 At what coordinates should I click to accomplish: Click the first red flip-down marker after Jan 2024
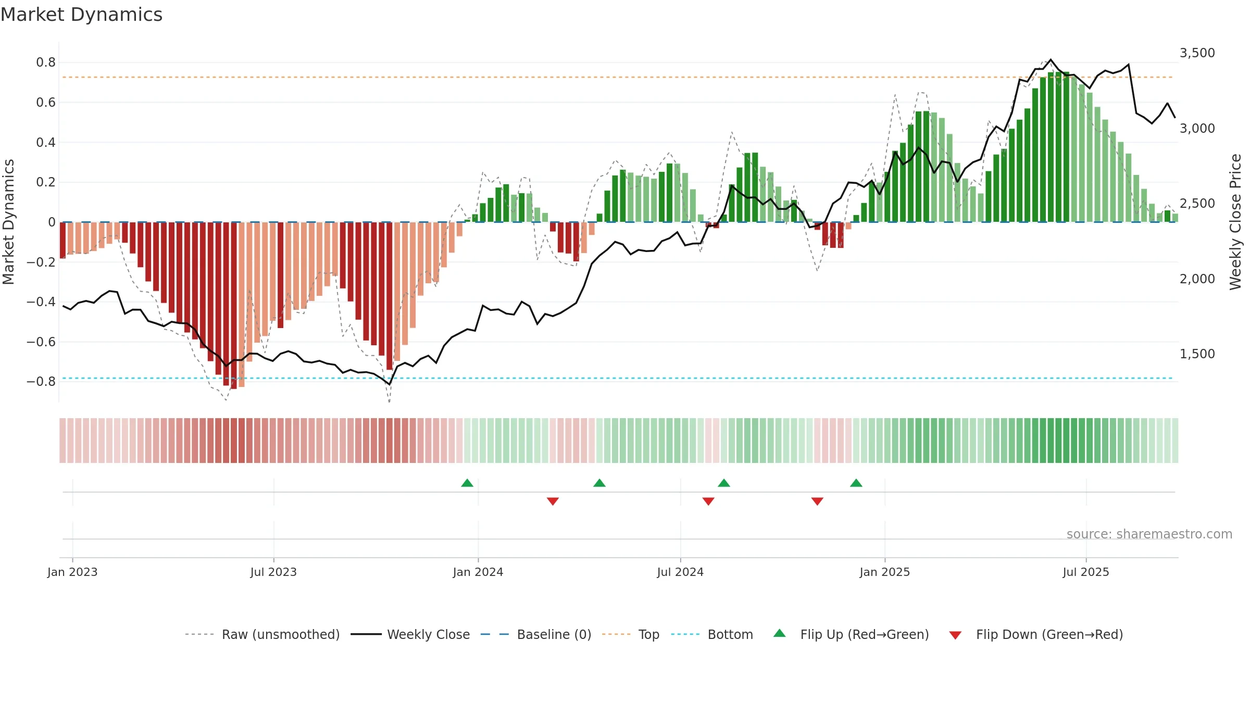(553, 501)
